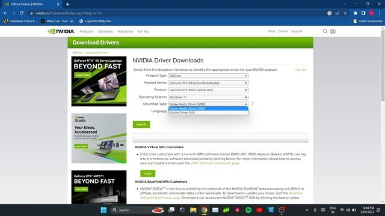Screen dimensions: 385x216
Task: Click Learn More on RTX 4070 Ti ad
Action: click(81, 190)
